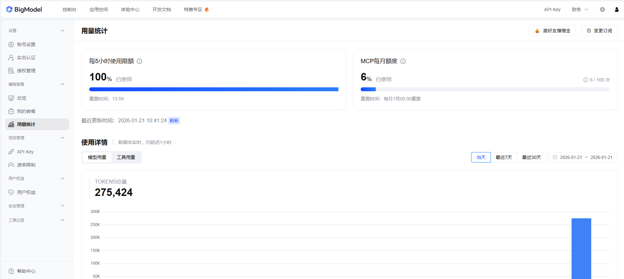
Task: Select the 最近30天 time filter
Action: click(x=532, y=157)
